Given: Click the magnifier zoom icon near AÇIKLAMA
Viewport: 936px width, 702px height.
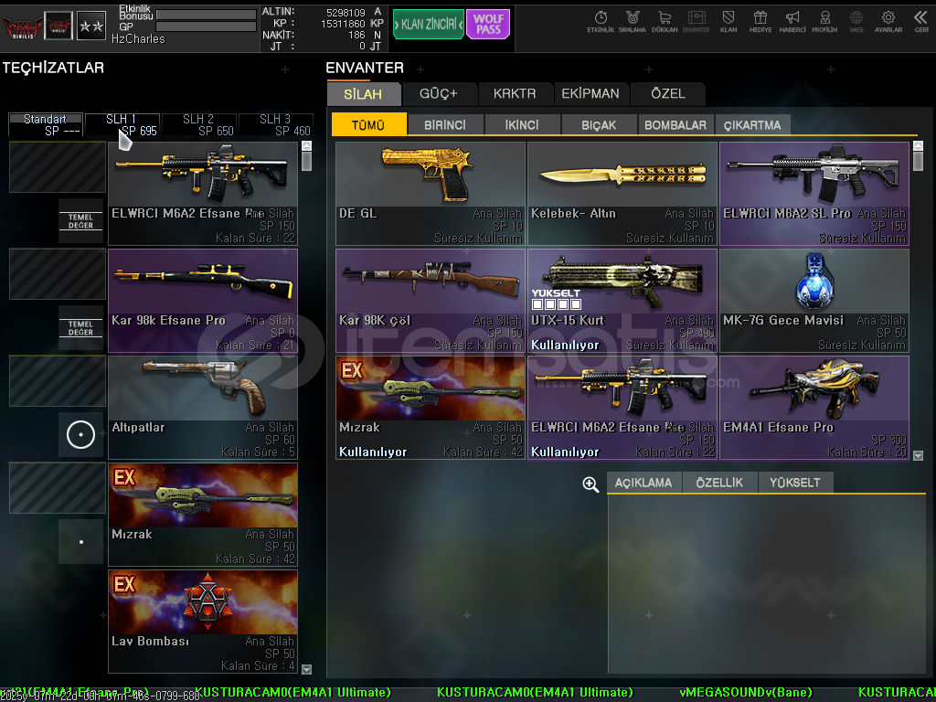Looking at the screenshot, I should 590,484.
